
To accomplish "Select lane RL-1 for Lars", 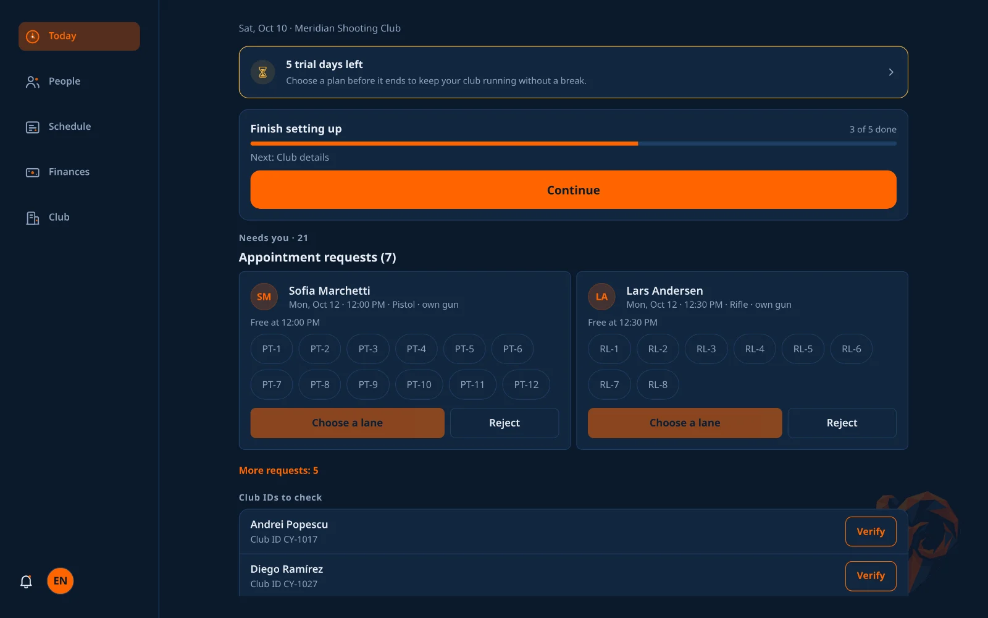I will pyautogui.click(x=609, y=349).
